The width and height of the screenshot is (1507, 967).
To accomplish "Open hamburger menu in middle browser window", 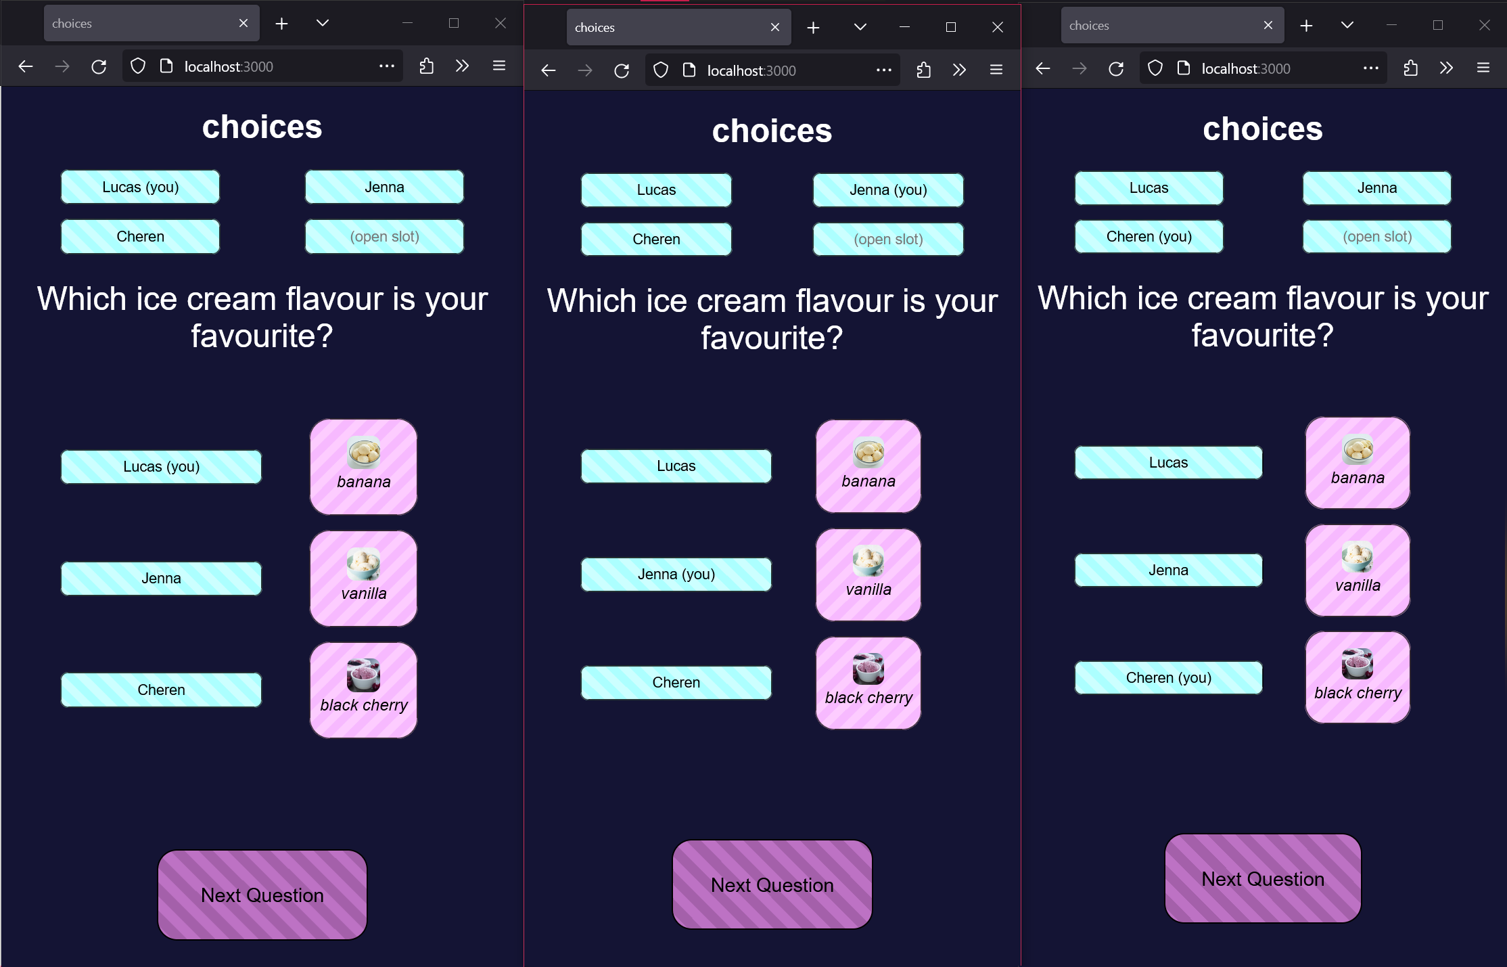I will coord(996,70).
